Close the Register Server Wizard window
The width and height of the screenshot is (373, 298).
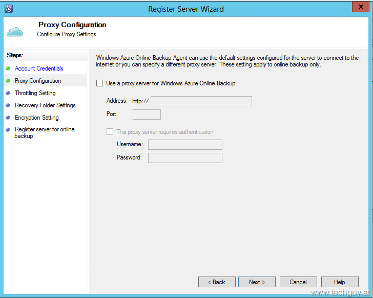361,7
